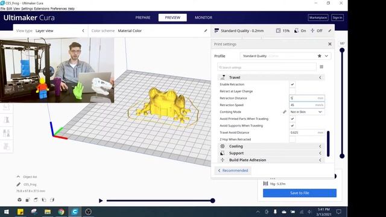Viewport: 386px width, 217px height.
Task: Click the adhesion Off icon
Action: (x=312, y=31)
